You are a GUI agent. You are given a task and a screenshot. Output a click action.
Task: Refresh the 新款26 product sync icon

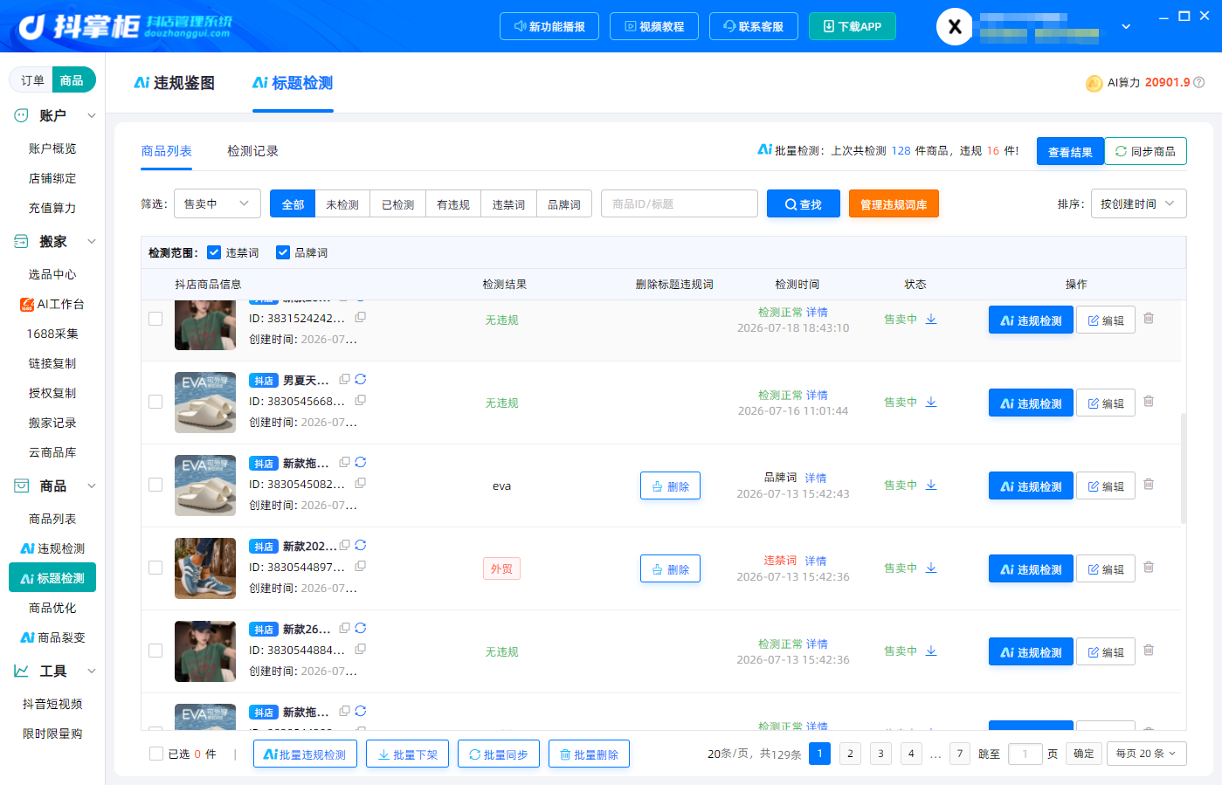(361, 628)
